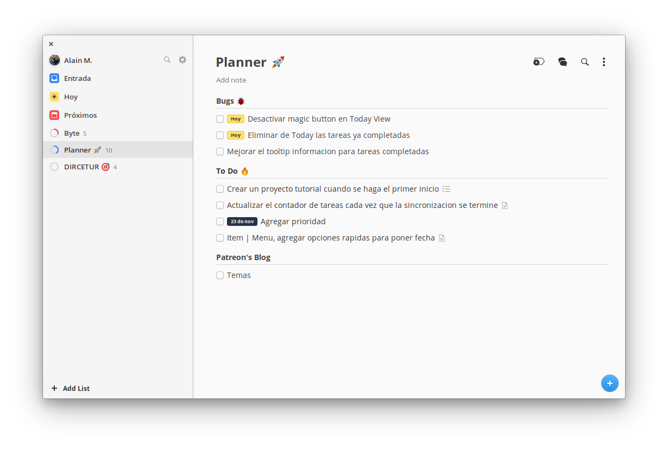Click the Patreon's Blog section header

click(243, 257)
